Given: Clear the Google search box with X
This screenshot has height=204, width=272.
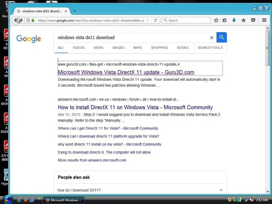Looking at the screenshot, I should [212, 37].
